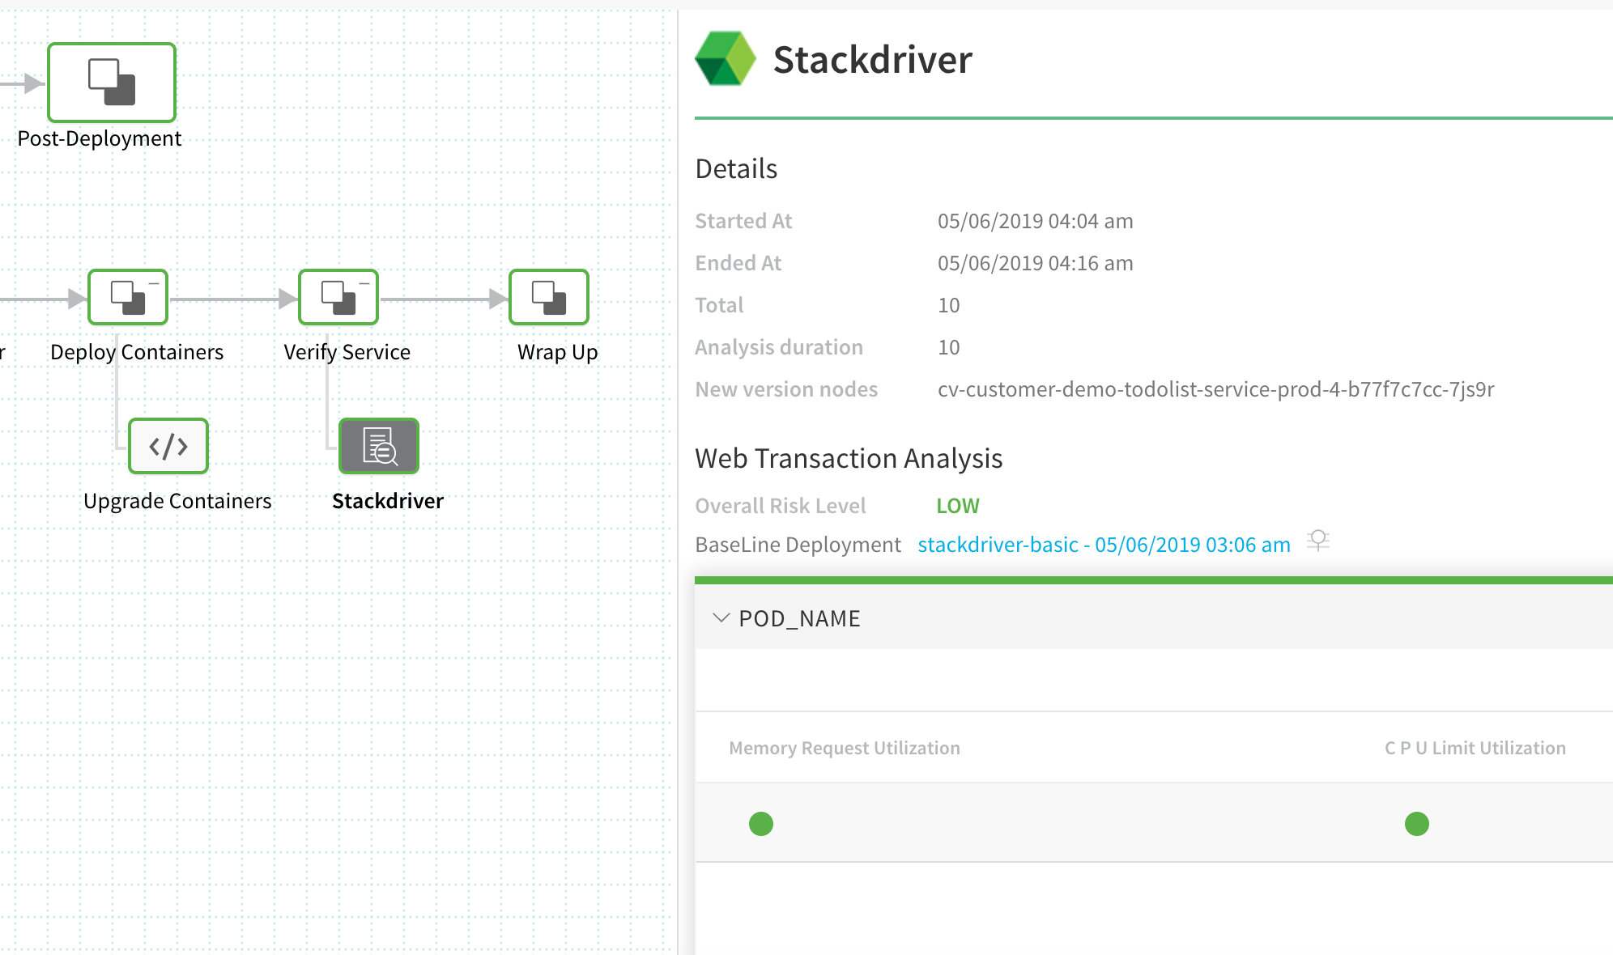Click the LOW overall risk level value
Screen dimensions: 1613x955
point(958,506)
